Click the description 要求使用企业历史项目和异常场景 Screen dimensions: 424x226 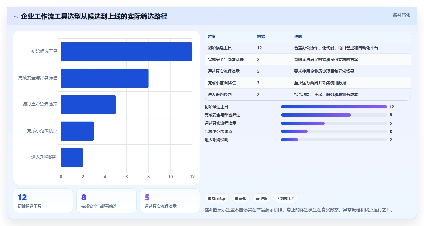324,71
